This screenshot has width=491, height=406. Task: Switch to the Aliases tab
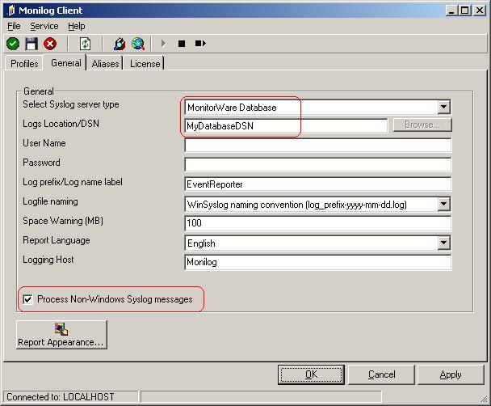pyautogui.click(x=105, y=64)
